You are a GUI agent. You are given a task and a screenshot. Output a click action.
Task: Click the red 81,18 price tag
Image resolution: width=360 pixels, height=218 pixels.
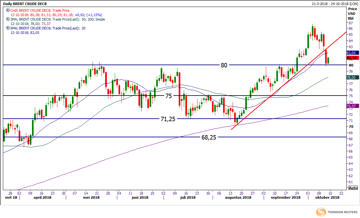click(x=353, y=58)
